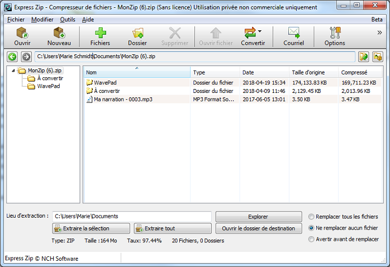Send archive by email with Courriel

pos(294,36)
